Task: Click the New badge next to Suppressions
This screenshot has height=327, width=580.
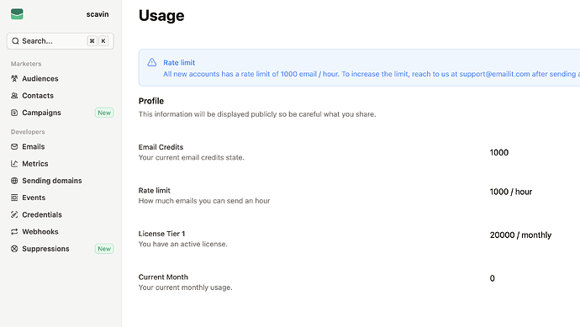Action: 104,249
